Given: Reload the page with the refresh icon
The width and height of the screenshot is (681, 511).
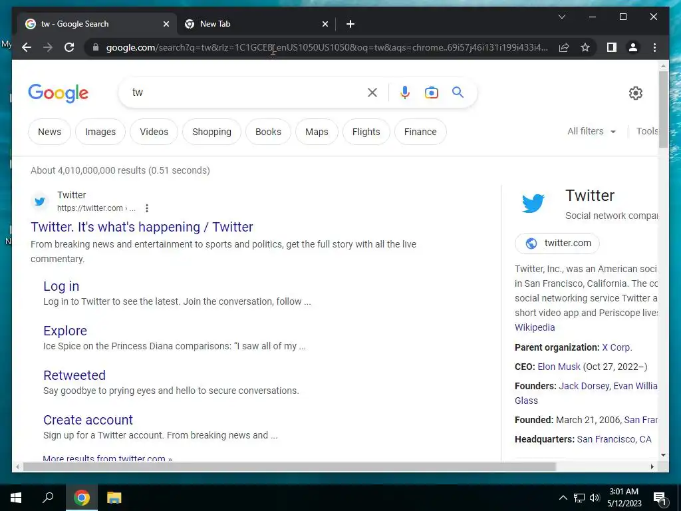Looking at the screenshot, I should tap(69, 47).
